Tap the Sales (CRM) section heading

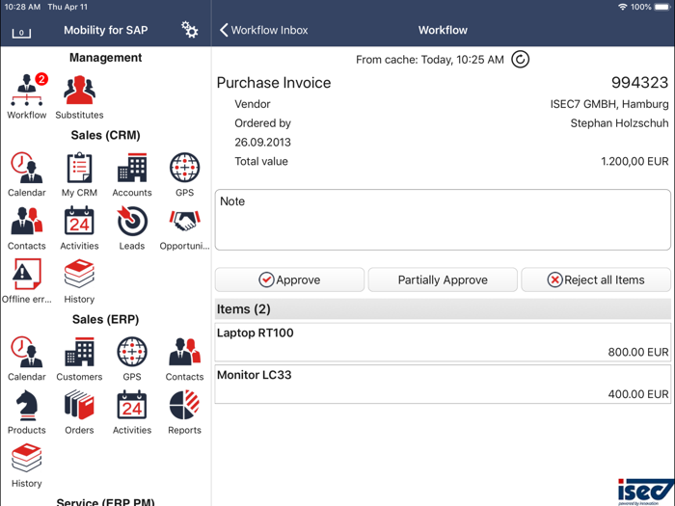pos(105,135)
